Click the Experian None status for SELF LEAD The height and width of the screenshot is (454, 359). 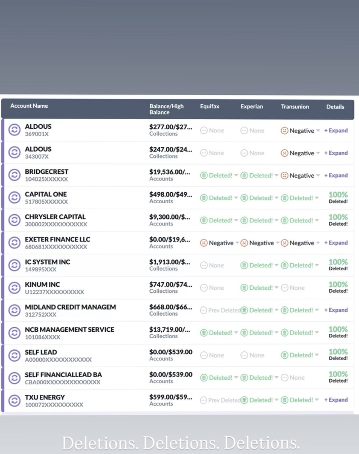coord(252,355)
